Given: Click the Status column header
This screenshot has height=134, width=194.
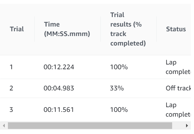Looking at the screenshot, I should [176, 29].
